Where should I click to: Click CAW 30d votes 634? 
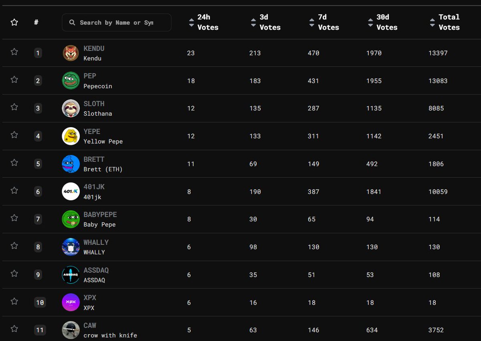(372, 330)
